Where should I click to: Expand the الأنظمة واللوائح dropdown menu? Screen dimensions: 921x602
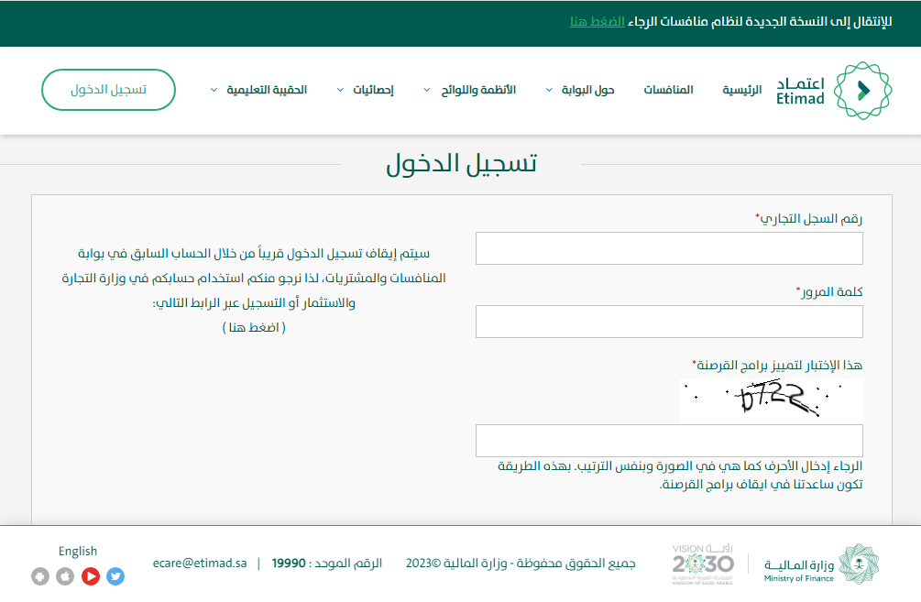coord(470,90)
